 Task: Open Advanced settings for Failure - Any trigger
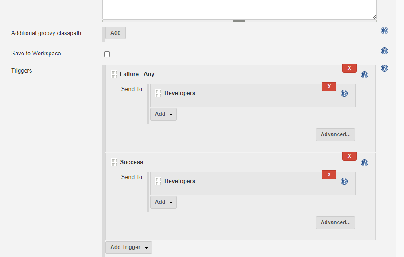click(335, 134)
